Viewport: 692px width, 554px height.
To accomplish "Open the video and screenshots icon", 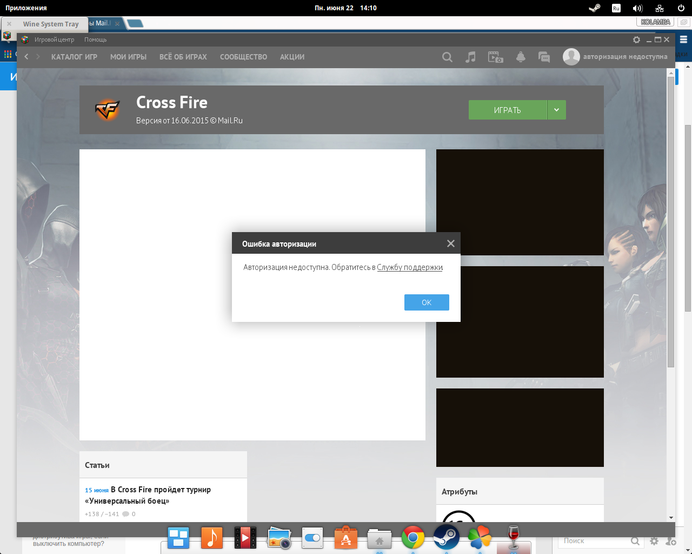I will 496,57.
